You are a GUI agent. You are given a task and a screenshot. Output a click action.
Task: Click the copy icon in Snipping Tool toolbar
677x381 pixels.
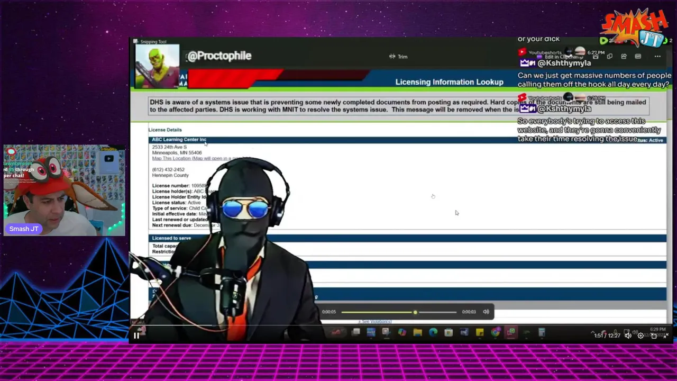coord(609,56)
